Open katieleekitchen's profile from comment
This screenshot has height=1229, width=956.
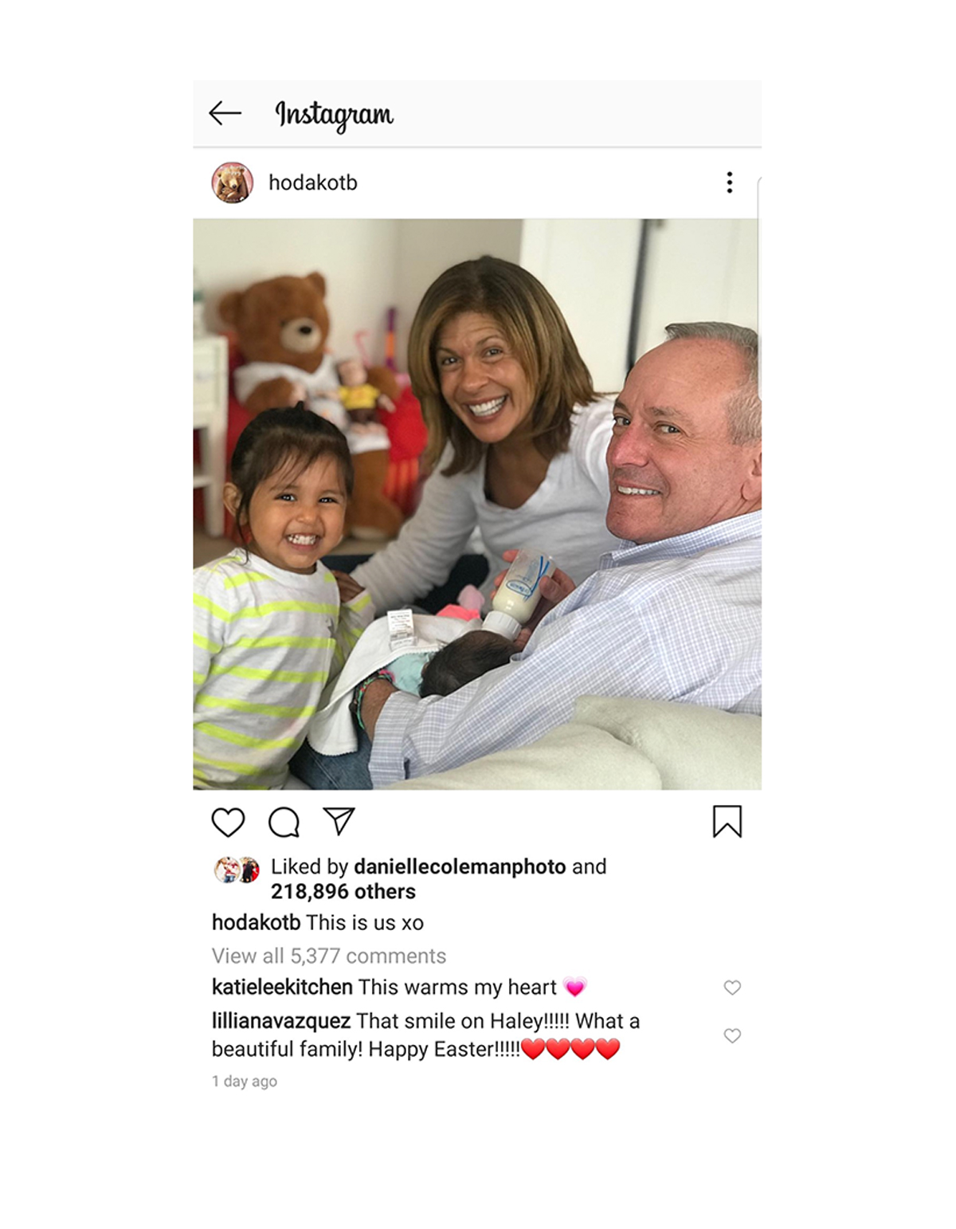coord(282,987)
